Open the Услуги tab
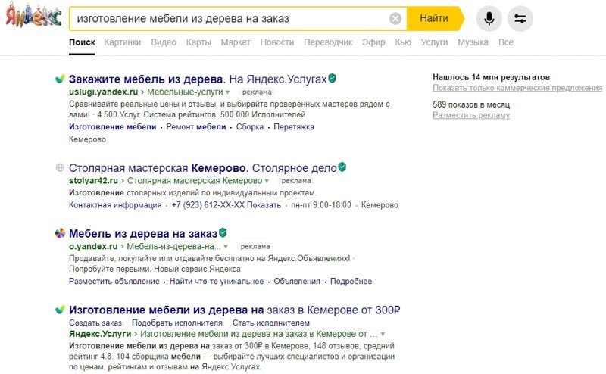This screenshot has width=606, height=374. pos(434,42)
